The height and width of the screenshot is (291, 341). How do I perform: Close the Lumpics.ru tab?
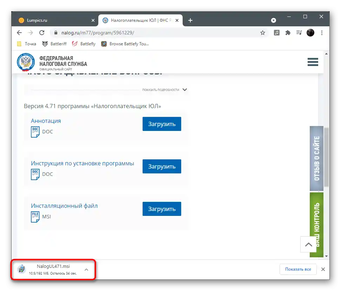click(x=93, y=20)
